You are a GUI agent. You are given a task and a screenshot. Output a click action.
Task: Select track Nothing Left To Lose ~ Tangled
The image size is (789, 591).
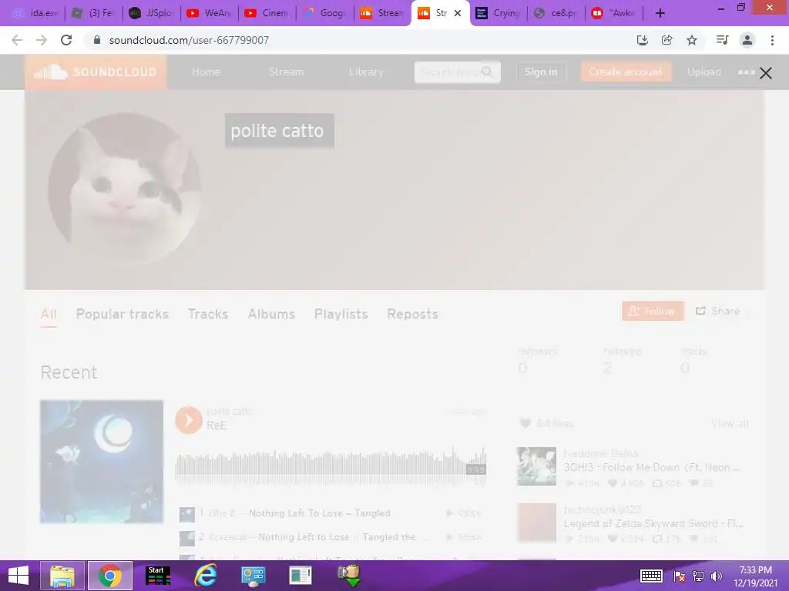click(320, 513)
